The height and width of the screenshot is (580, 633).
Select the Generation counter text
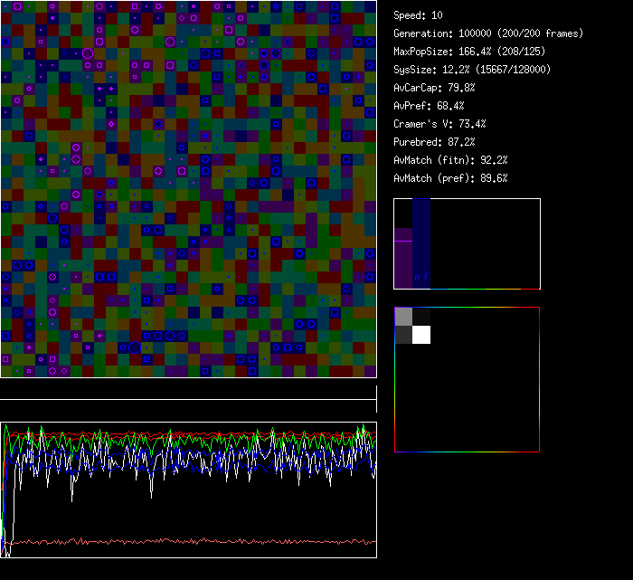pos(488,33)
